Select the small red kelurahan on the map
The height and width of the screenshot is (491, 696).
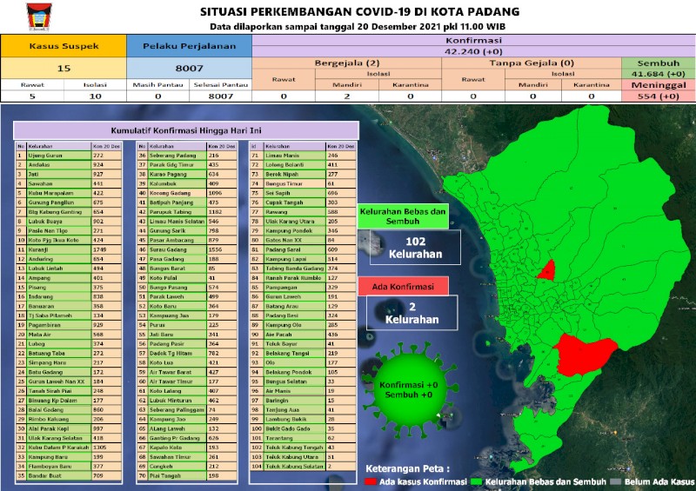pyautogui.click(x=547, y=270)
